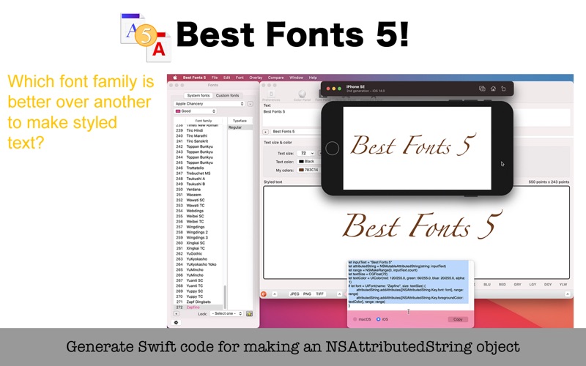Screen dimensions: 586x366
Task: Open the Apple menu
Action: pyautogui.click(x=174, y=78)
